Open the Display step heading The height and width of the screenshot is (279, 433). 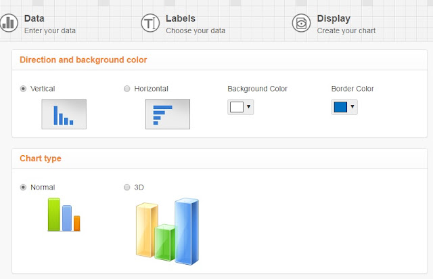(334, 18)
